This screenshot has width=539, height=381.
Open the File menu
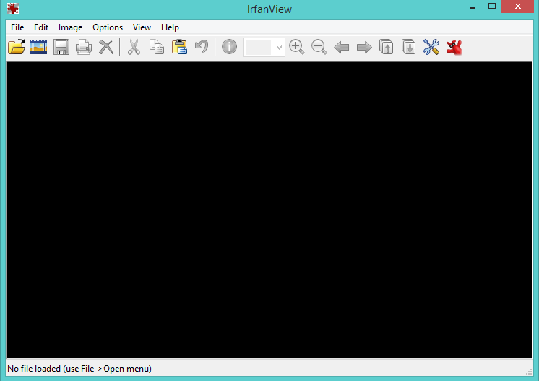tap(17, 27)
